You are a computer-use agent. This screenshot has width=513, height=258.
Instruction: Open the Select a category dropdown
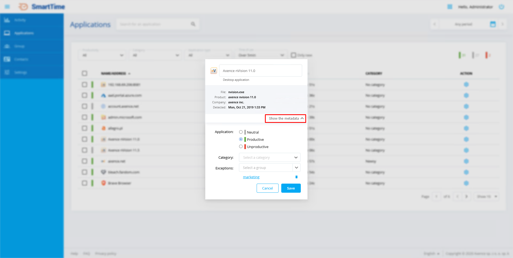coord(269,157)
